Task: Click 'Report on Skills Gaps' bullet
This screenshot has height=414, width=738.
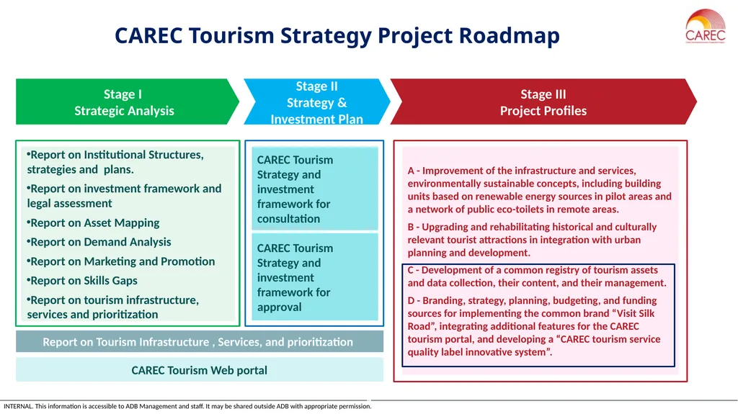Action: pyautogui.click(x=82, y=280)
